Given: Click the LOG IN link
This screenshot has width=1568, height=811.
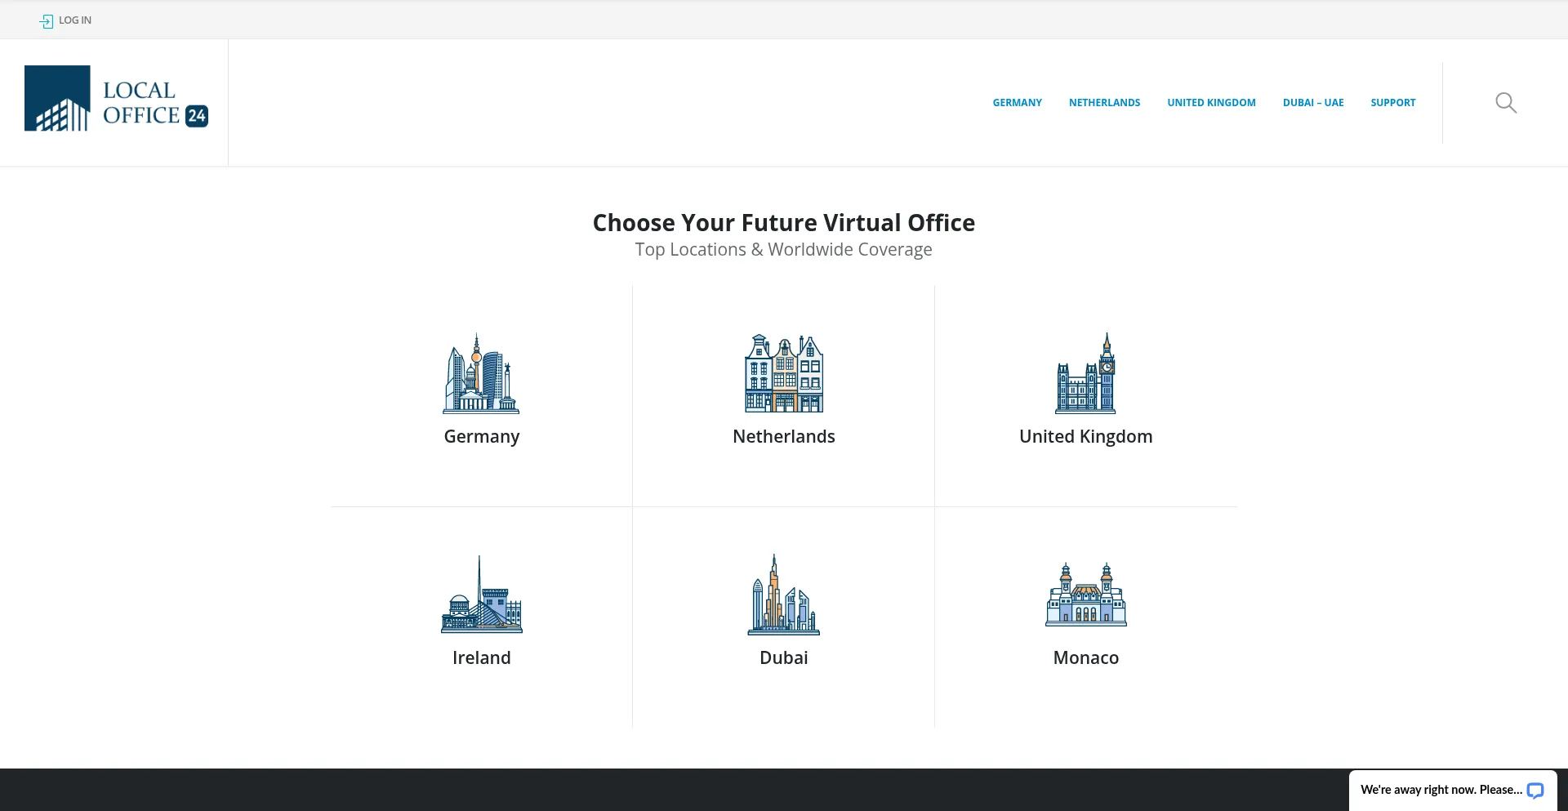Looking at the screenshot, I should click(75, 20).
